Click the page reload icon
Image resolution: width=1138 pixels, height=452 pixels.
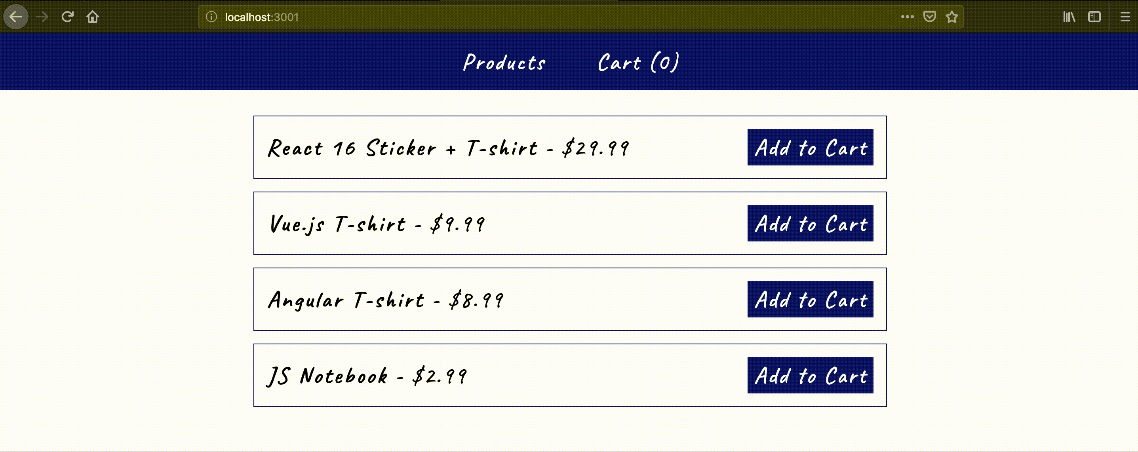coord(67,16)
